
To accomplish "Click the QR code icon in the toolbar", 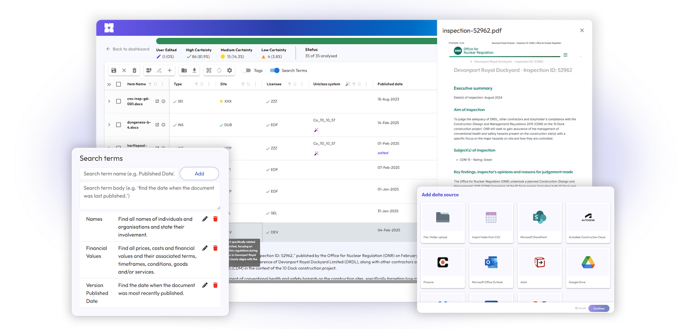I will click(x=209, y=71).
